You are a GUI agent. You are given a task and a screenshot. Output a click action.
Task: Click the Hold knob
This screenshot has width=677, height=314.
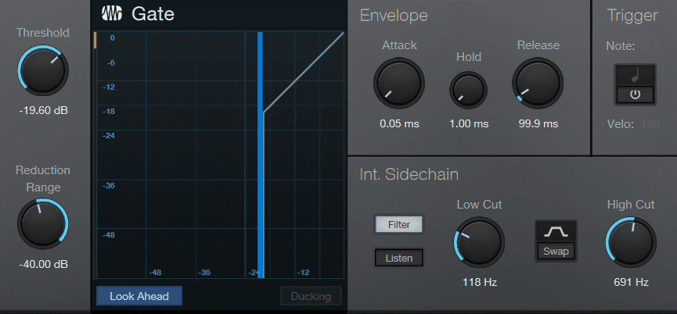point(468,89)
